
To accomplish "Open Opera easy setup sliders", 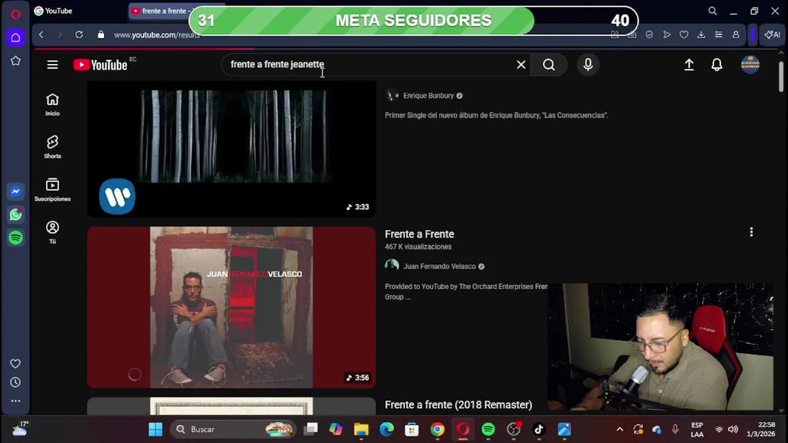I will pyautogui.click(x=718, y=34).
